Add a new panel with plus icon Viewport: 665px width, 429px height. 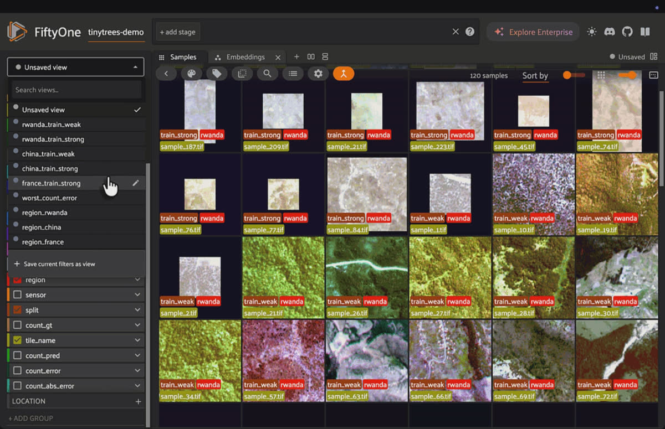(x=296, y=56)
